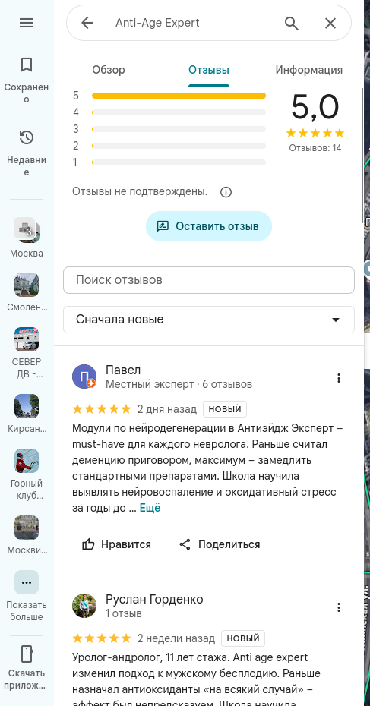
Task: Go back with the search bar arrow
Action: tap(87, 23)
